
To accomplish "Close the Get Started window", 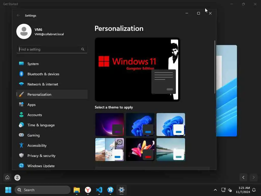I will coord(255,4).
